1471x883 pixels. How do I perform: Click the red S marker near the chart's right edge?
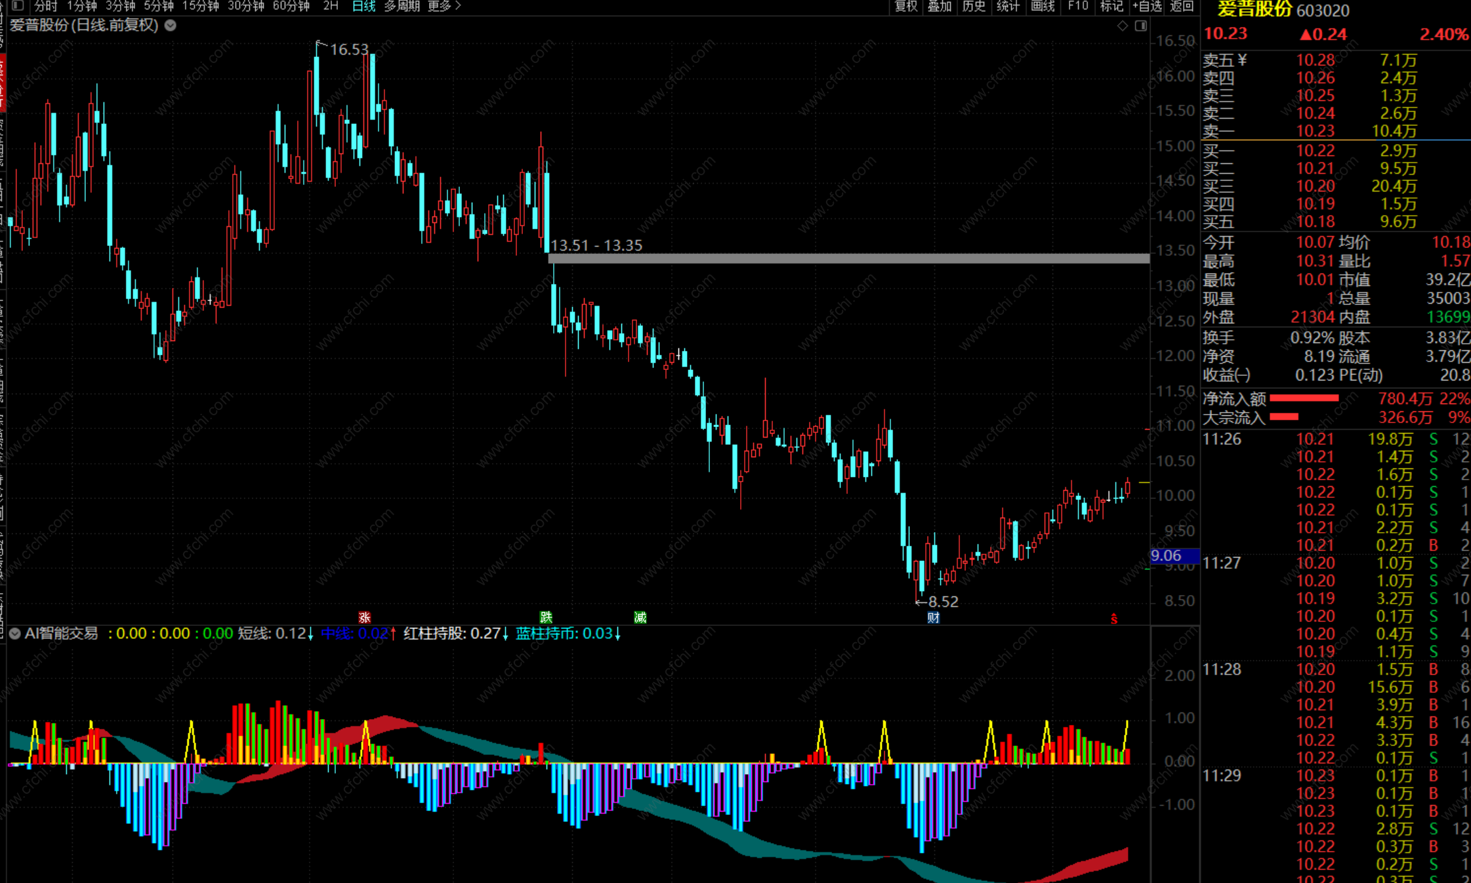(1114, 618)
